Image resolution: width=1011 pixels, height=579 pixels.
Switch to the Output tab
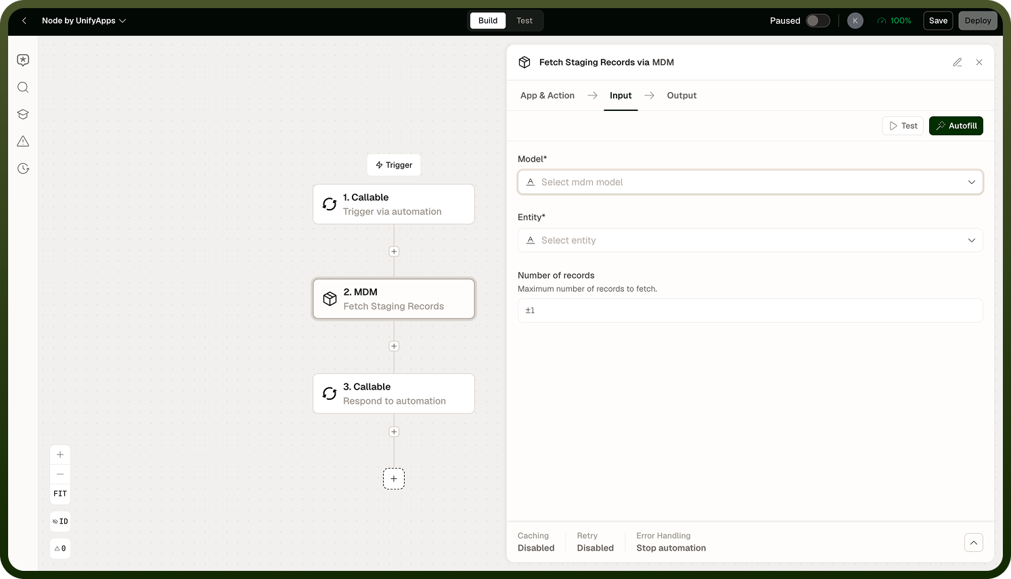coord(681,95)
